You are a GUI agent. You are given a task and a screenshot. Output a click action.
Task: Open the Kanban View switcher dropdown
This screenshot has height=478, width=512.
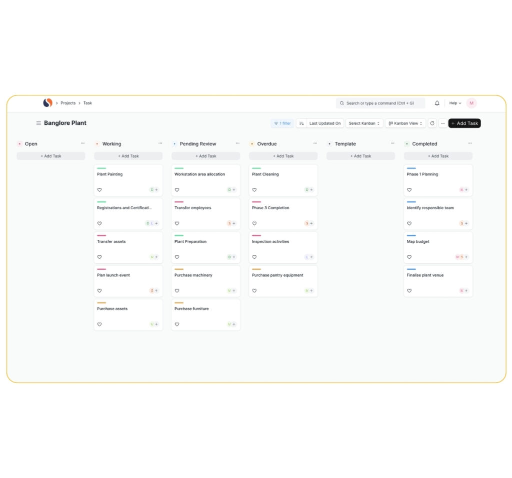pos(404,123)
